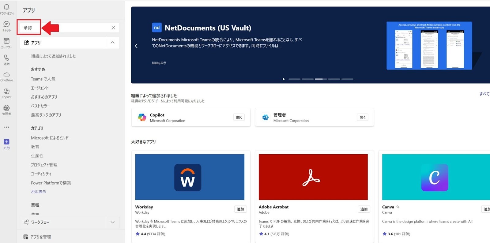Image resolution: width=490 pixels, height=243 pixels.
Task: Open the 管理者 app with 開く
Action: (x=362, y=117)
